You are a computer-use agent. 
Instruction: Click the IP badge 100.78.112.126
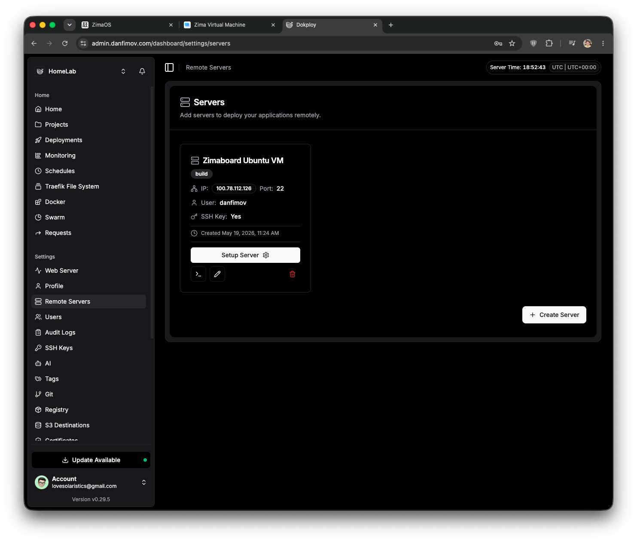234,189
